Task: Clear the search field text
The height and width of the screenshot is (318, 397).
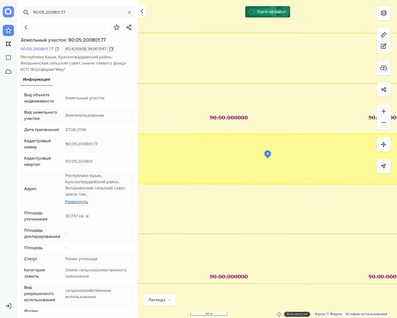Action: click(129, 12)
